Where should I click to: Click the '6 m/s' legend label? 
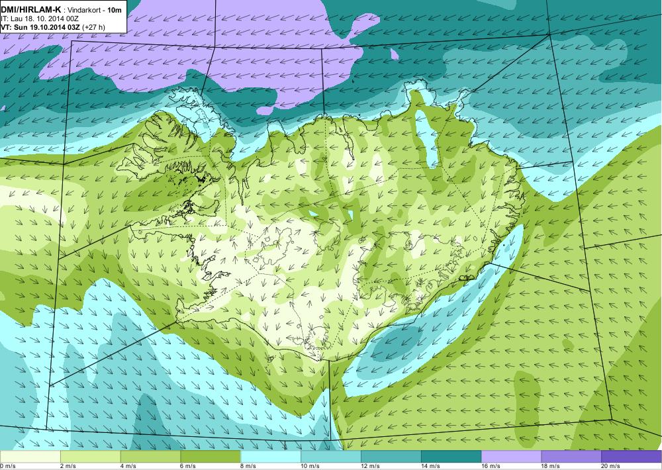click(188, 466)
